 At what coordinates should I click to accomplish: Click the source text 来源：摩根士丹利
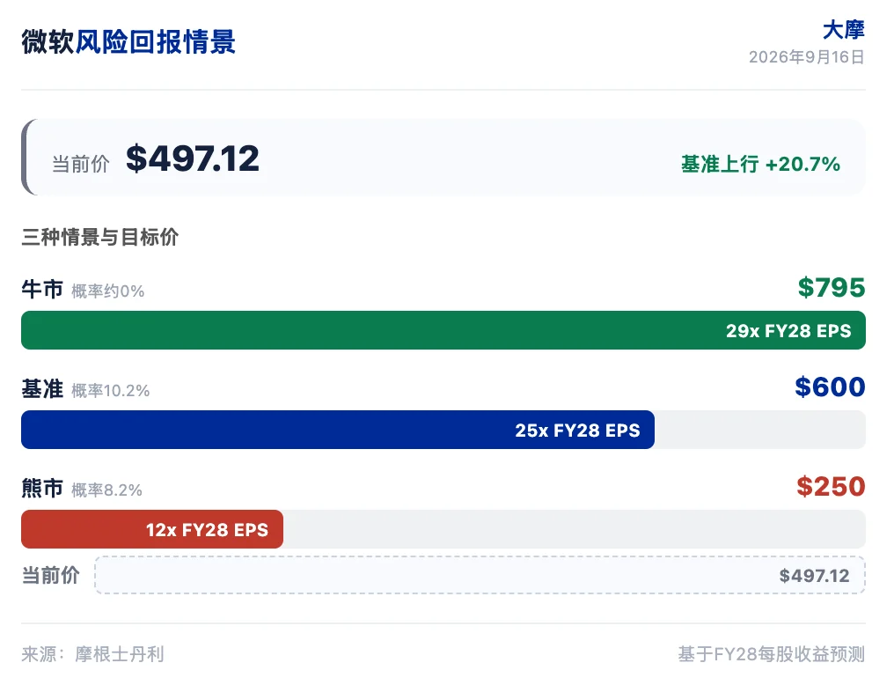point(93,654)
